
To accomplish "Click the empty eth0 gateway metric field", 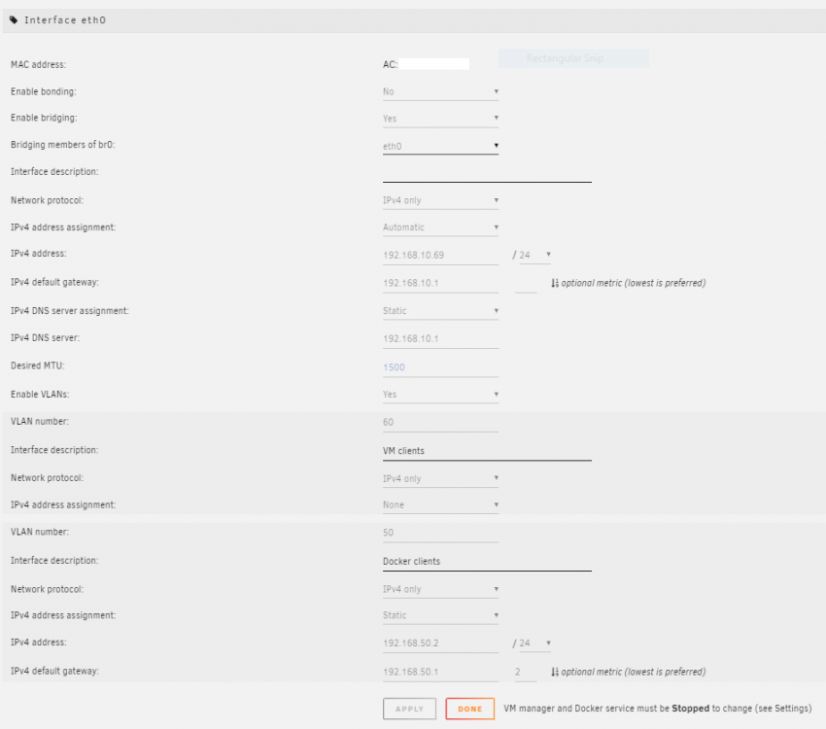I will (526, 284).
